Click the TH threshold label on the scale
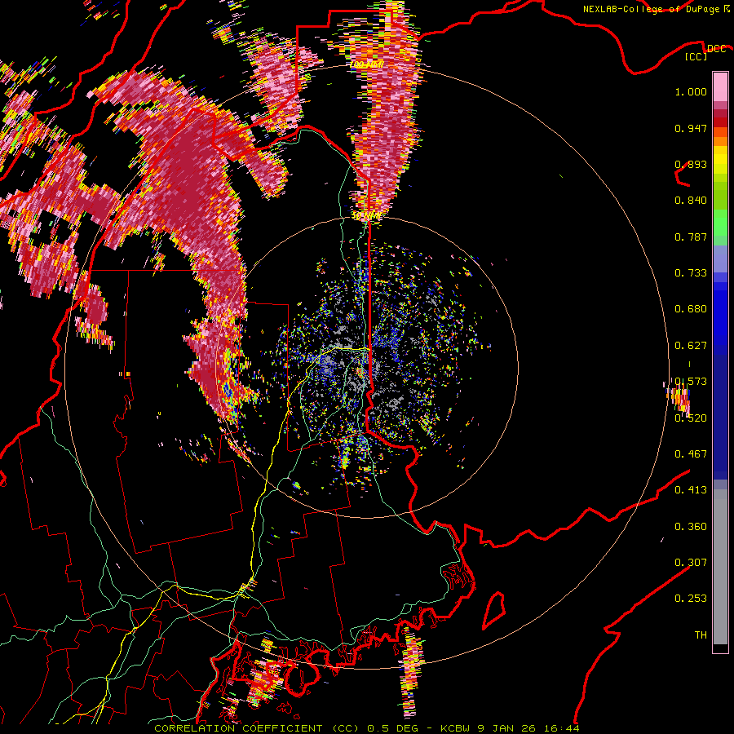The height and width of the screenshot is (734, 734). pos(701,635)
